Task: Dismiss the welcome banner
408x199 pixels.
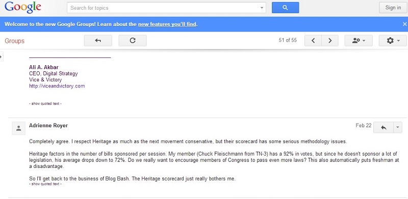Action: (404, 24)
